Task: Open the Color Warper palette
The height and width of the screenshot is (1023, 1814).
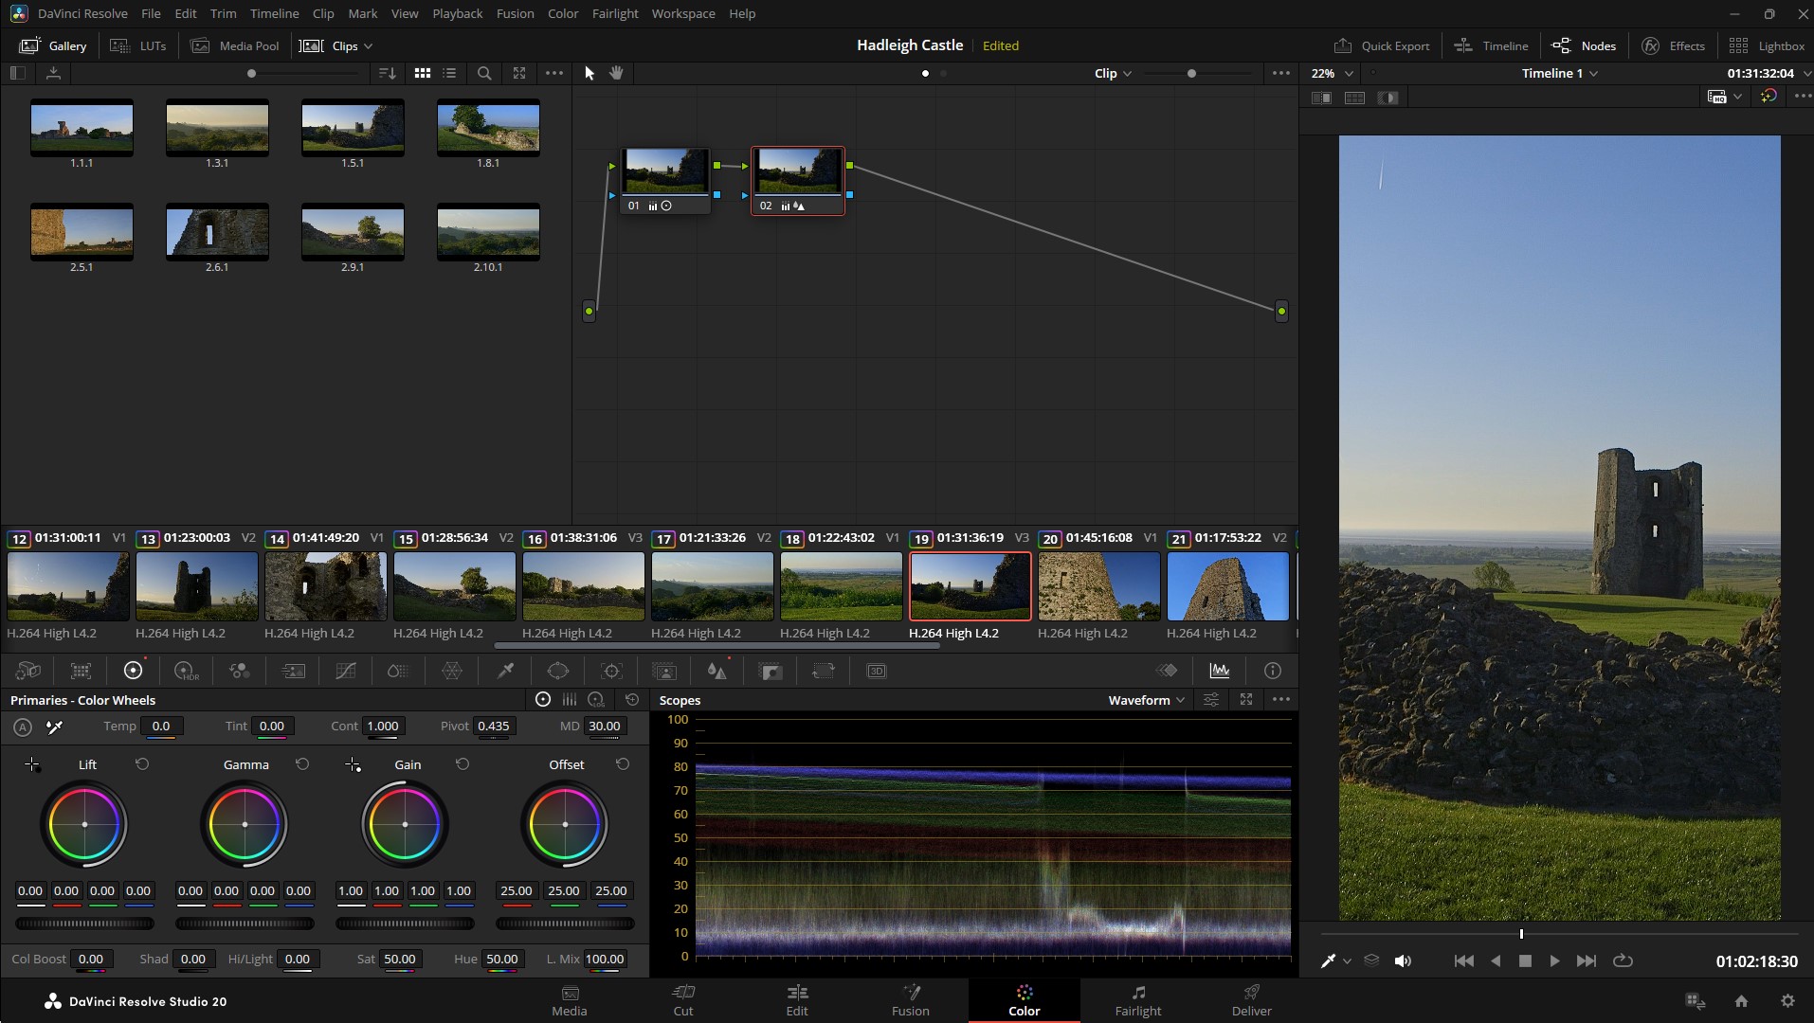Action: click(452, 671)
